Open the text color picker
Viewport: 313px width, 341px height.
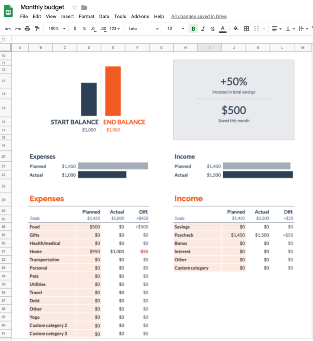pyautogui.click(x=223, y=29)
